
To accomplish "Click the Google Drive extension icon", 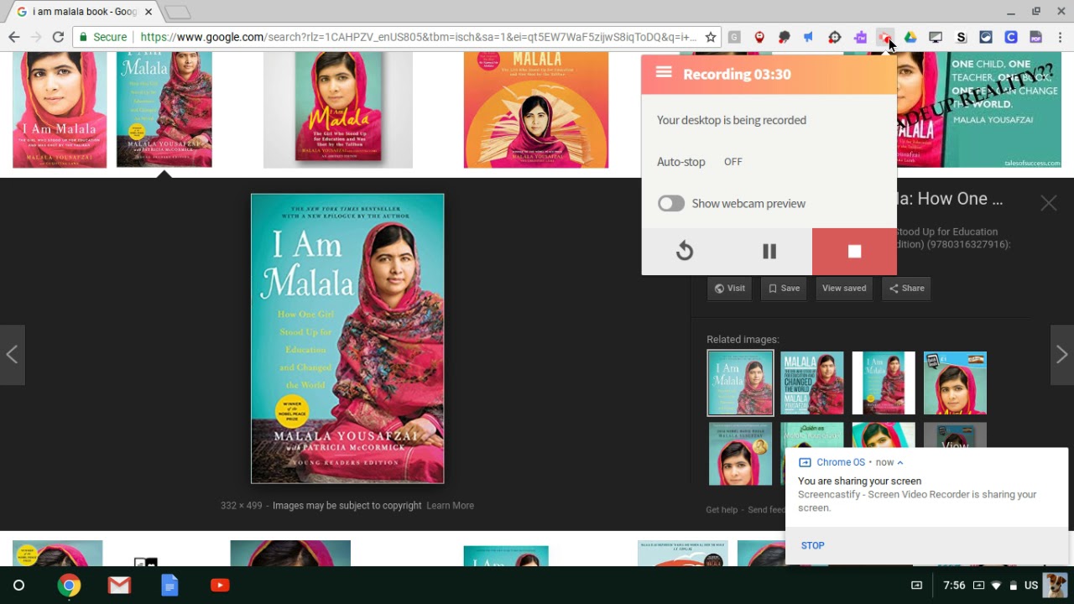I will 910,37.
